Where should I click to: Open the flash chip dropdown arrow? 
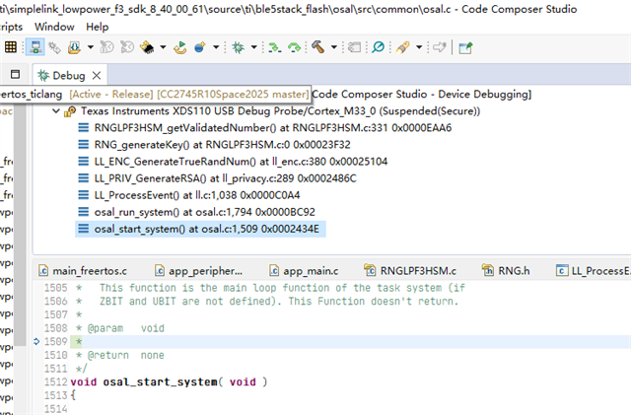(163, 47)
